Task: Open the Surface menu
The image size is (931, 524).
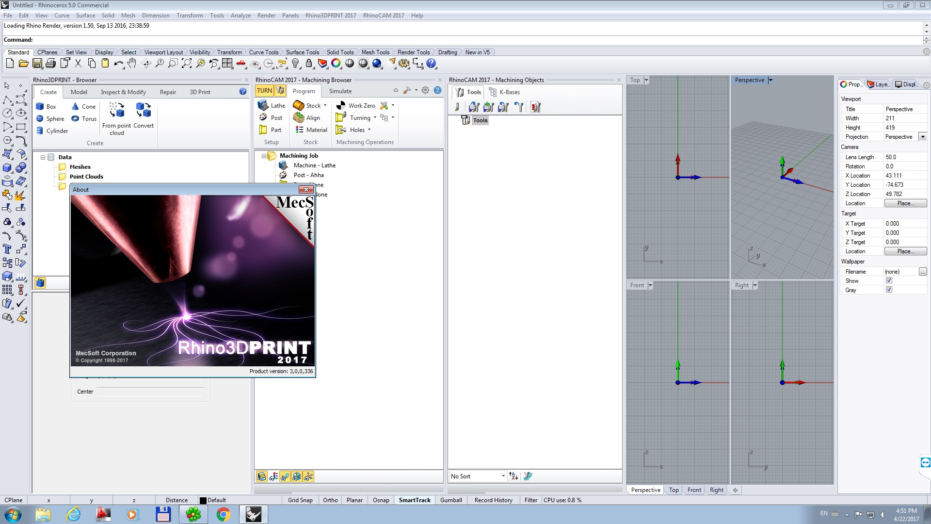Action: pos(85,16)
